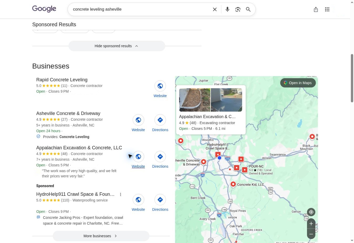Collapse with Hide sponsored results button
The width and height of the screenshot is (354, 243).
tap(117, 46)
